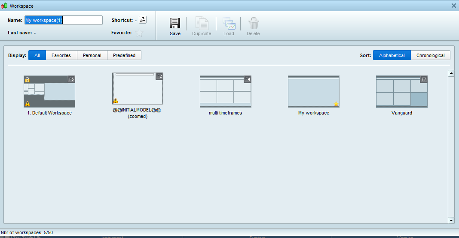The width and height of the screenshot is (459, 238).
Task: Select the @@INITIALMODEL@@ (zoomed) thumbnail
Action: tap(138, 88)
